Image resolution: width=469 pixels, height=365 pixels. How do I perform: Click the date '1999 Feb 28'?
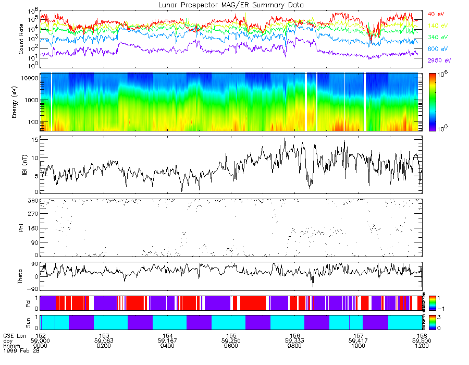pos(21,350)
